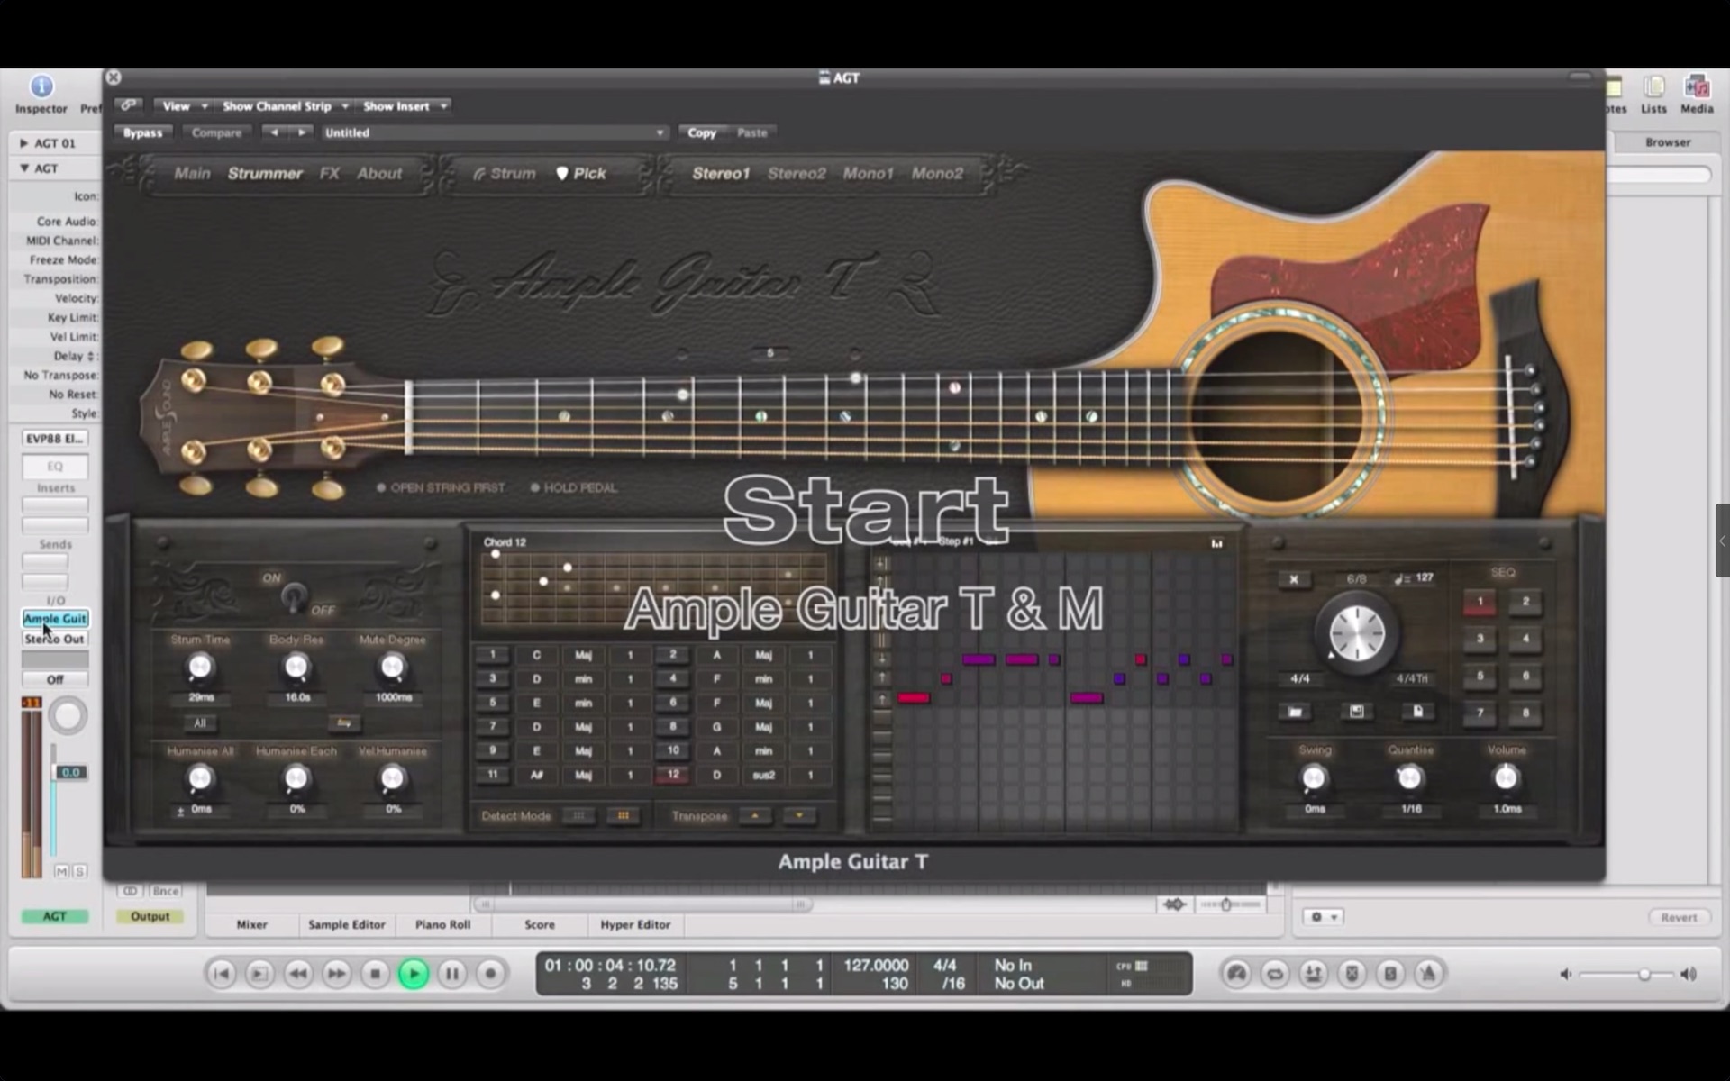Click the speaker mute icon by master volume
Image resolution: width=1730 pixels, height=1081 pixels.
[1566, 974]
